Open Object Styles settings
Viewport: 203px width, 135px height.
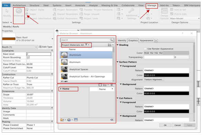point(35,10)
